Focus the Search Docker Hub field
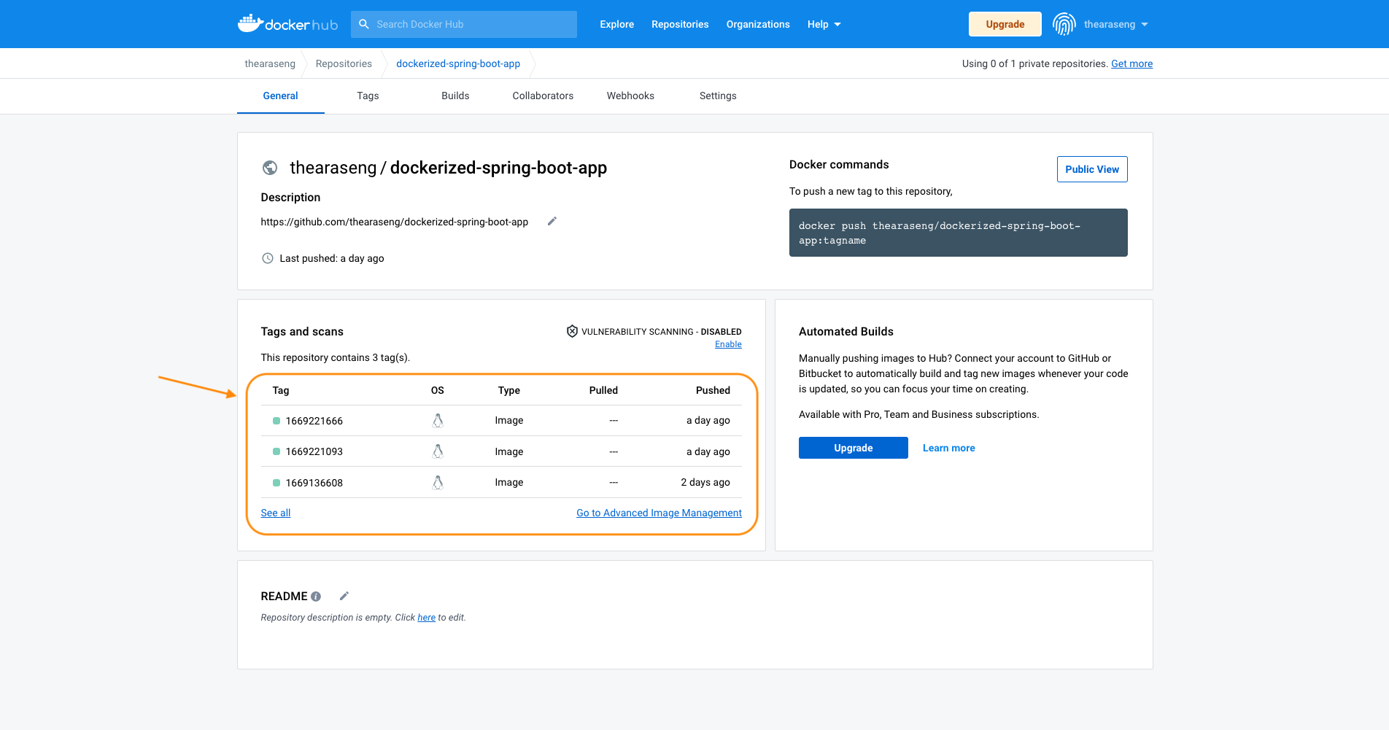The width and height of the screenshot is (1389, 730). coord(464,24)
